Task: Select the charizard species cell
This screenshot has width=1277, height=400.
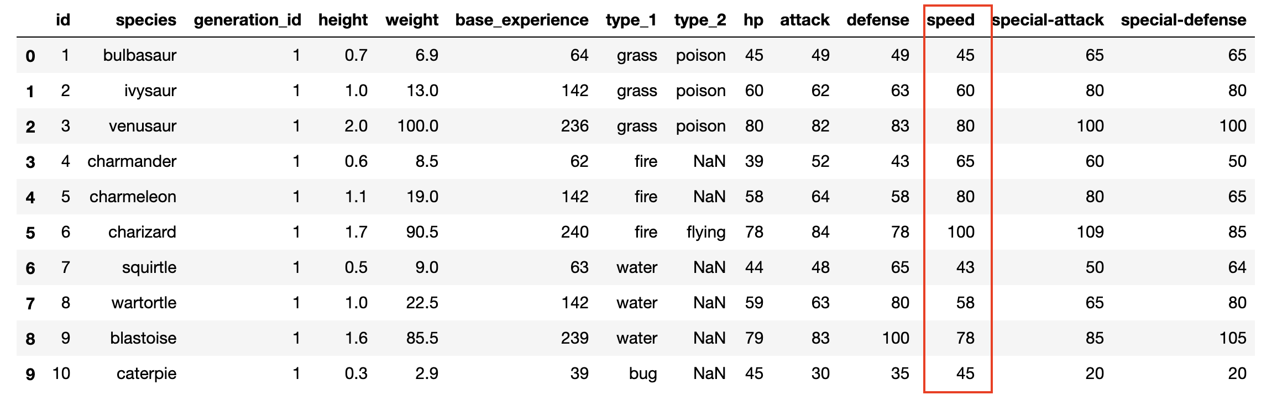Action: (142, 232)
